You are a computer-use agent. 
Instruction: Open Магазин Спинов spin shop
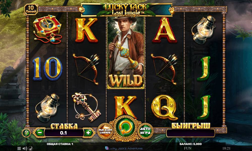tap(105, 131)
